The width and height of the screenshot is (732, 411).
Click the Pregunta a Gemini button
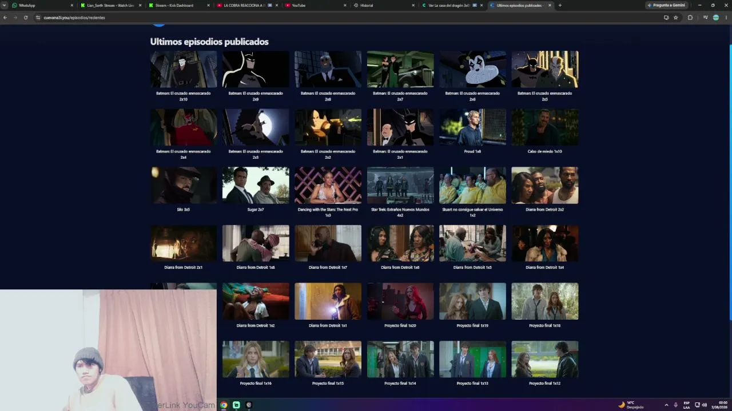666,5
